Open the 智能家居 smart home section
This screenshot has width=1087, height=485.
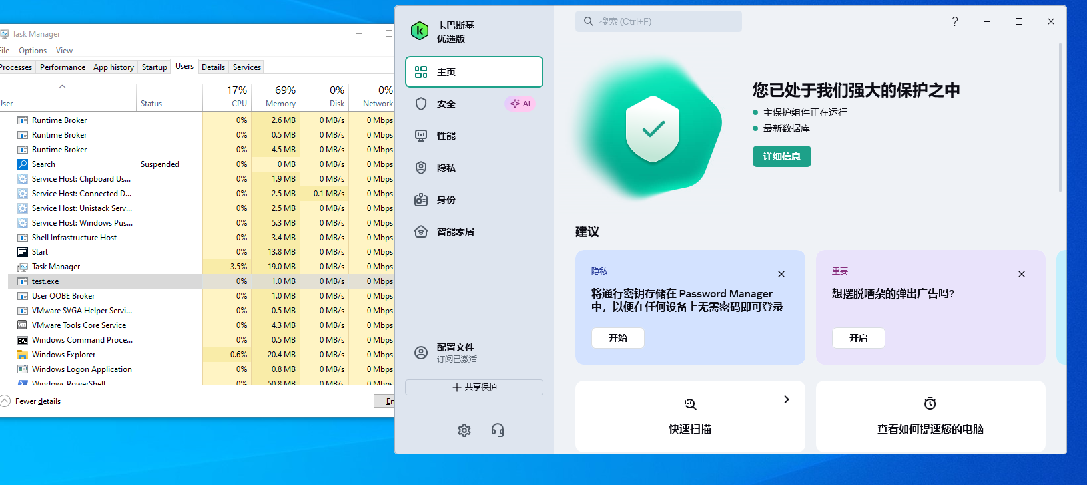pos(474,232)
